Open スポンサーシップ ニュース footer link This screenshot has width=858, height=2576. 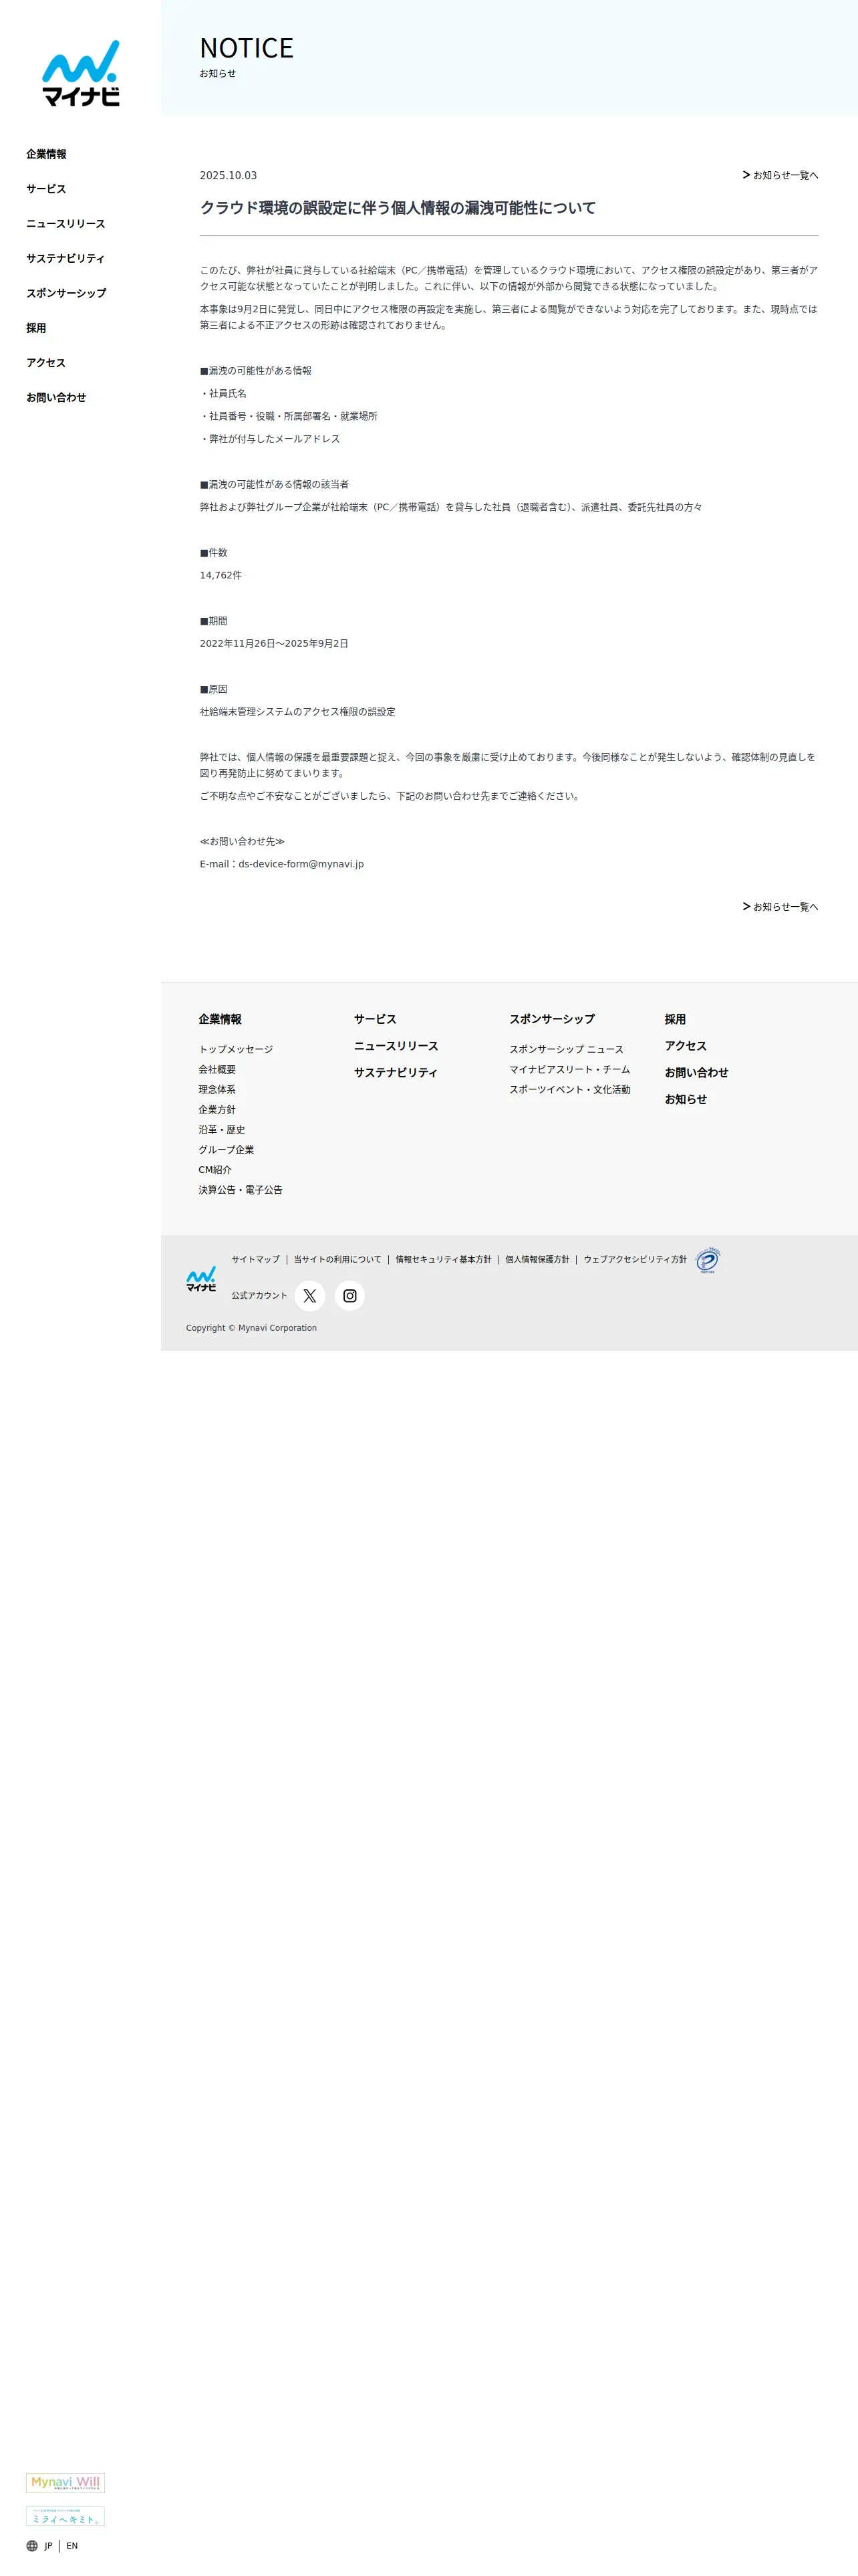coord(567,1049)
